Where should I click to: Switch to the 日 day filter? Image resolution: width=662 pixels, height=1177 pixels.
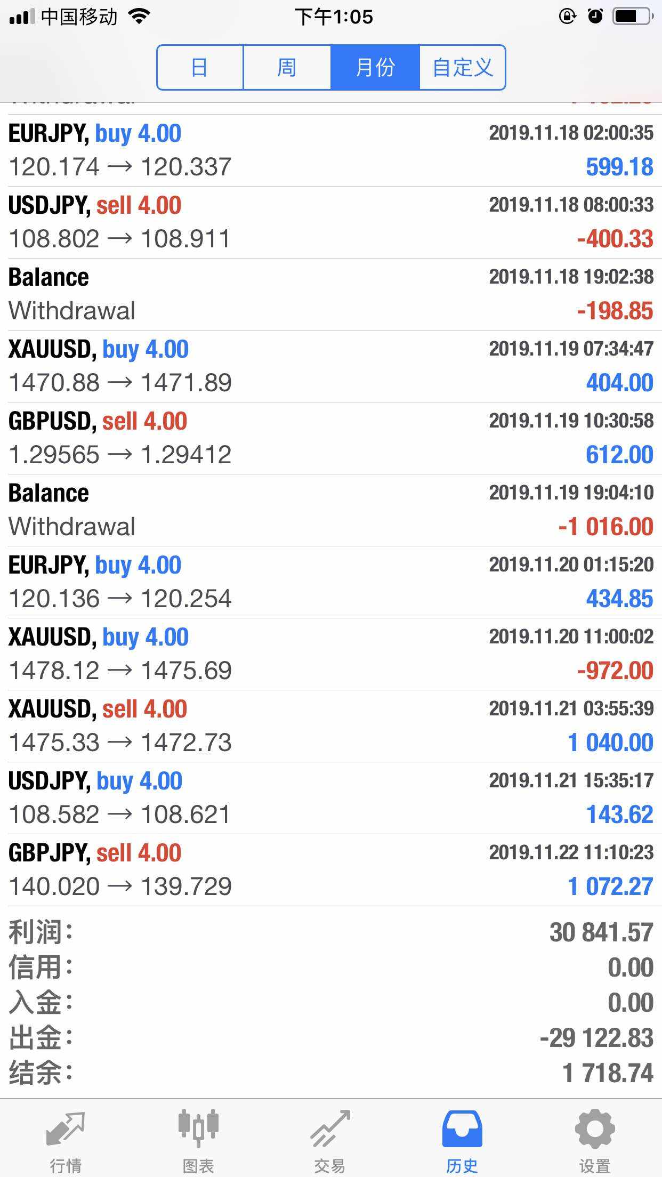(x=200, y=68)
